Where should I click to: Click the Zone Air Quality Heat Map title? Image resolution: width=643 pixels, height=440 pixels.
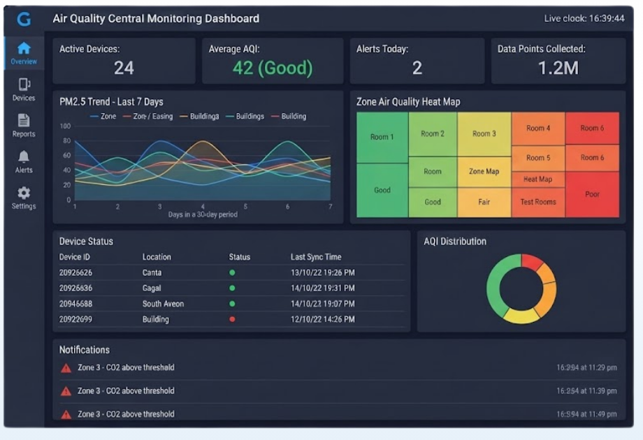[408, 102]
